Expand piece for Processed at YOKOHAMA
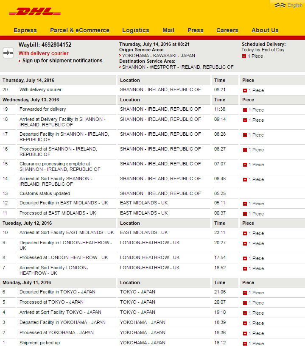 coord(245,334)
